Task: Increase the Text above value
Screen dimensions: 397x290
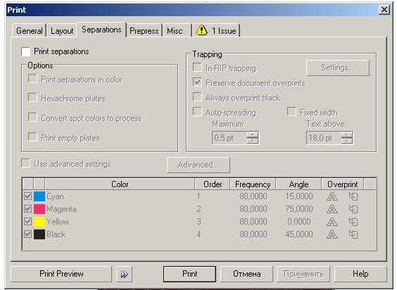Action: [x=346, y=135]
